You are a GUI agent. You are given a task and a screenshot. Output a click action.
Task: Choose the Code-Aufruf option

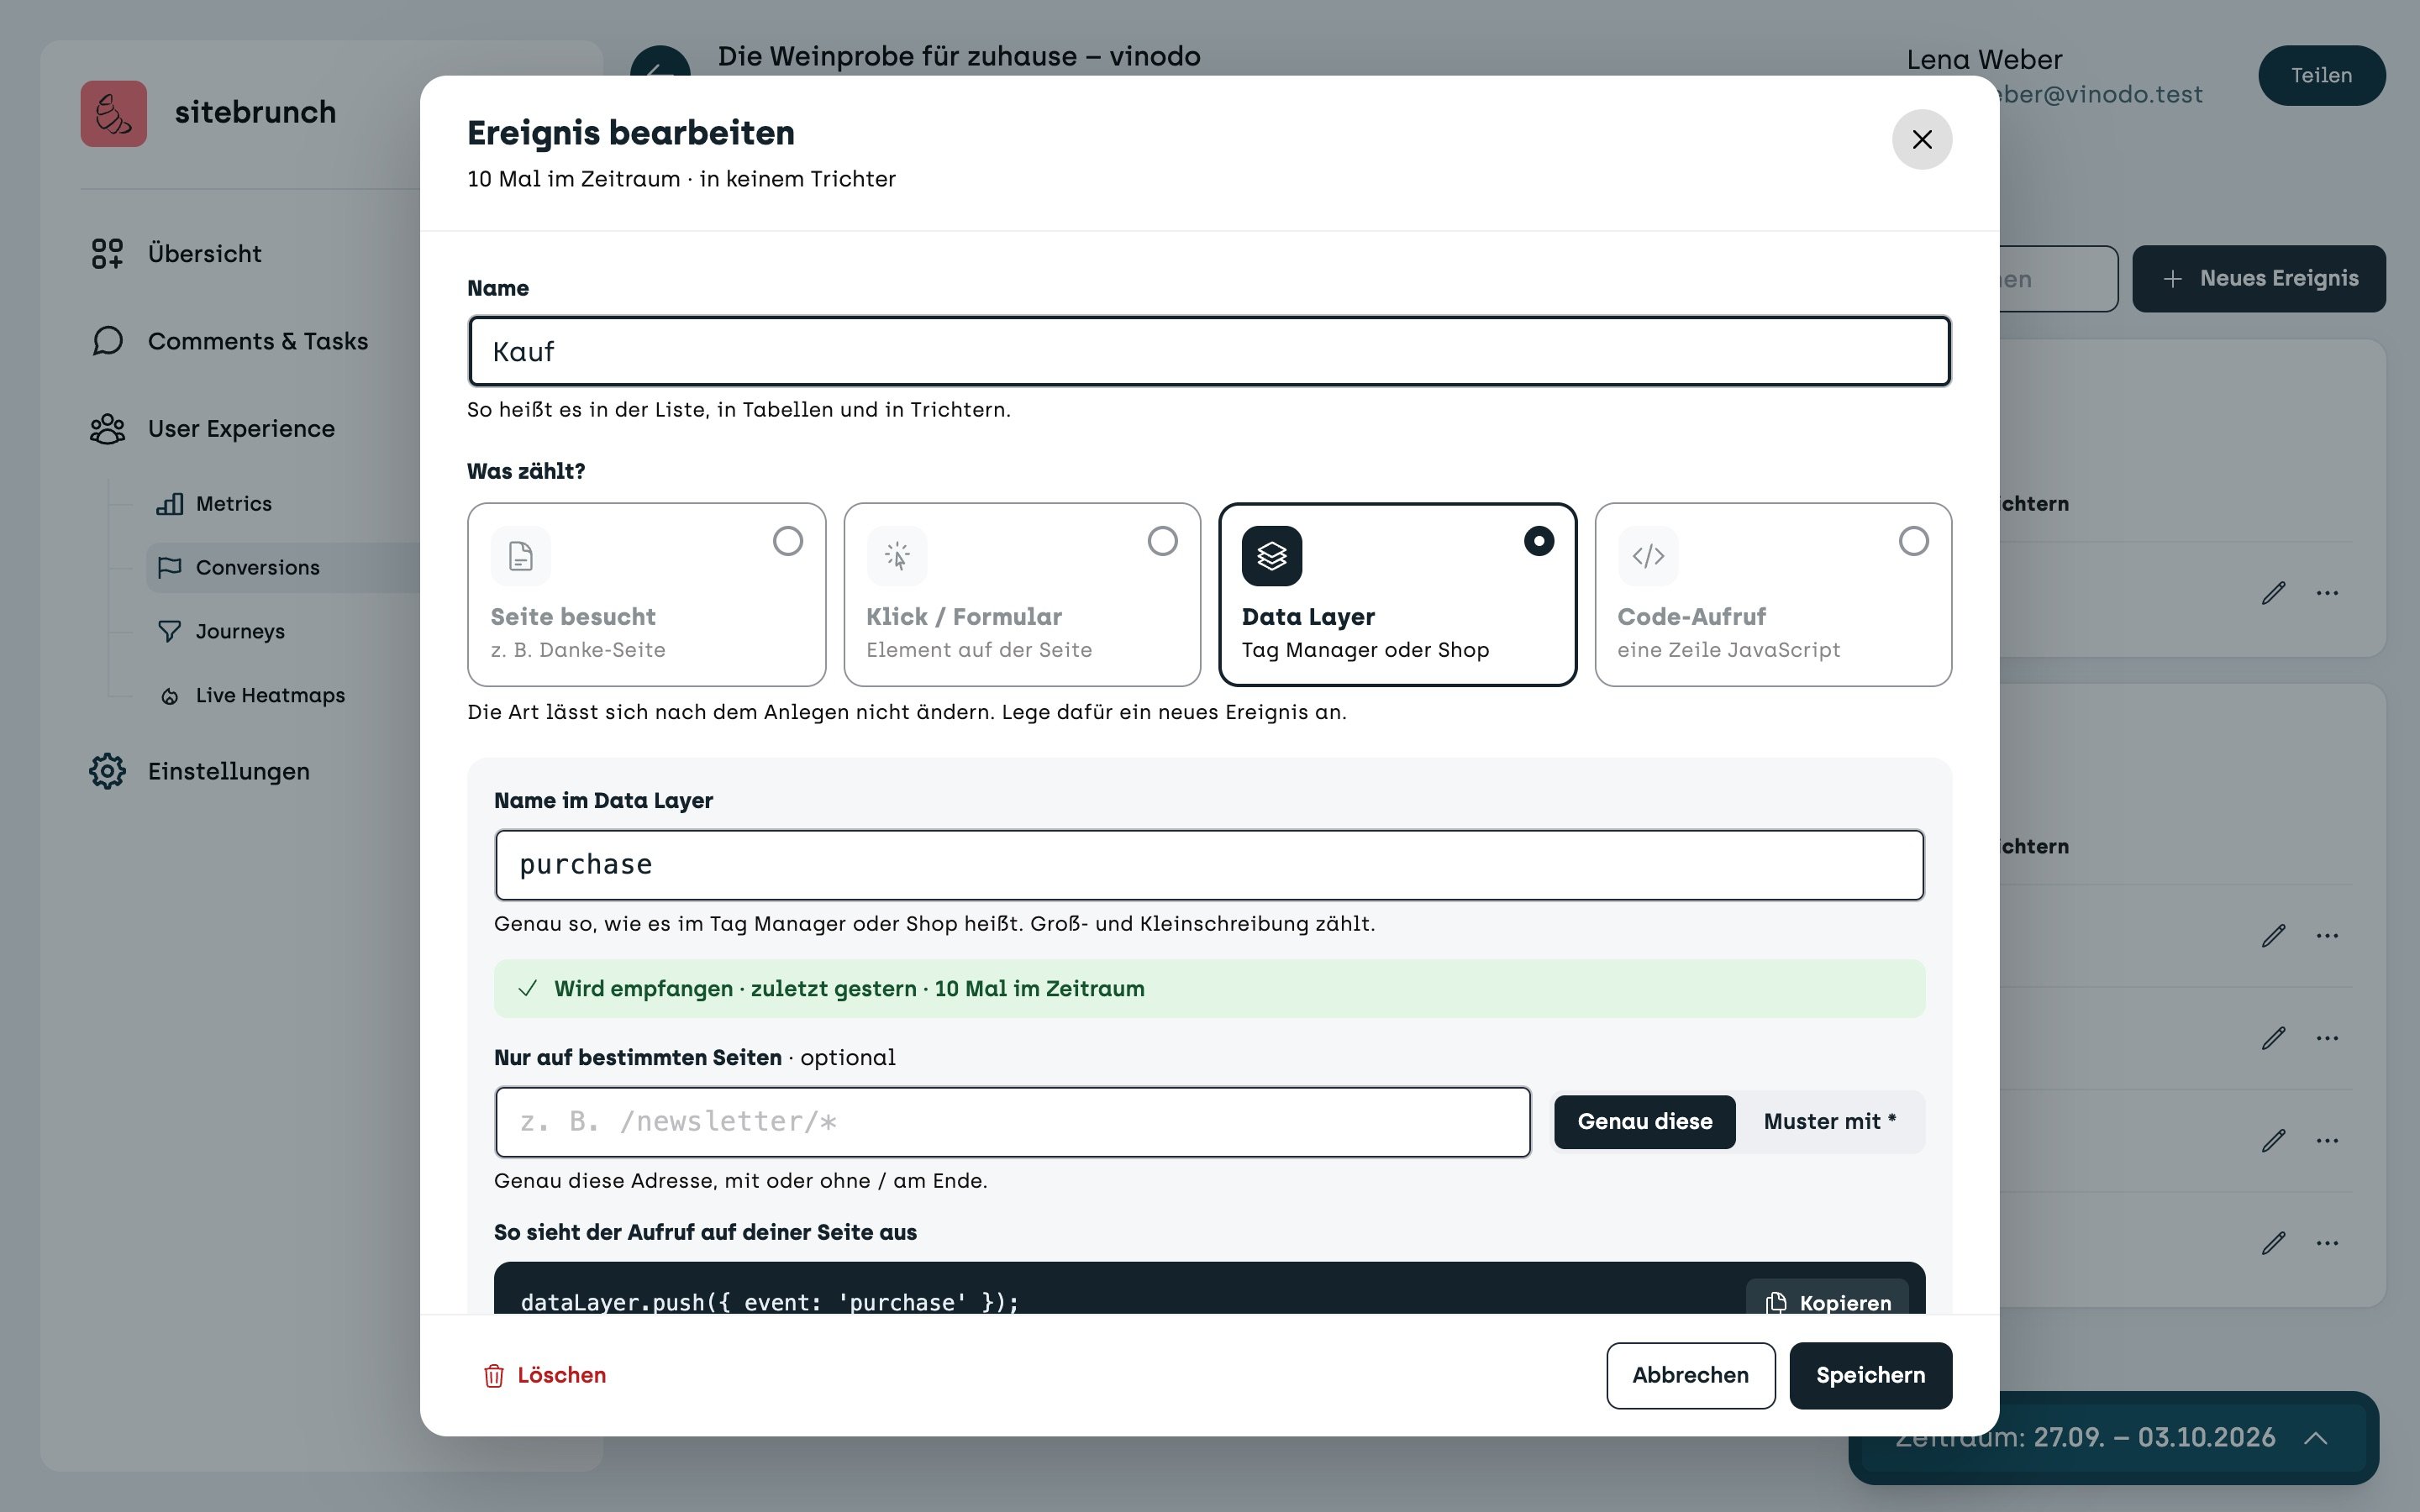1772,594
